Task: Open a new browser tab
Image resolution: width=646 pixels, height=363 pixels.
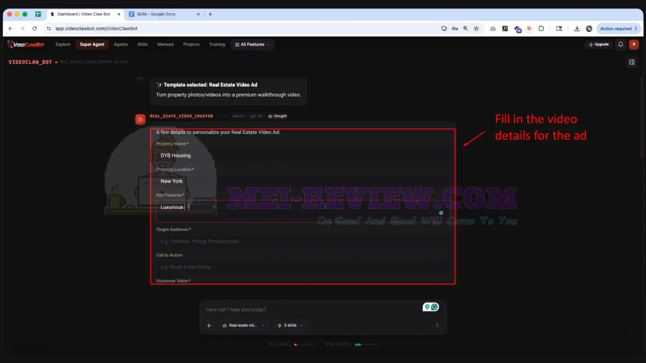Action: coord(210,14)
